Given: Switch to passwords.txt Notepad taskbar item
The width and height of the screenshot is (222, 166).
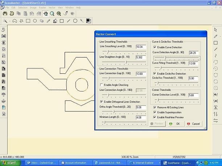Looking at the screenshot, I should (x=110, y=163).
